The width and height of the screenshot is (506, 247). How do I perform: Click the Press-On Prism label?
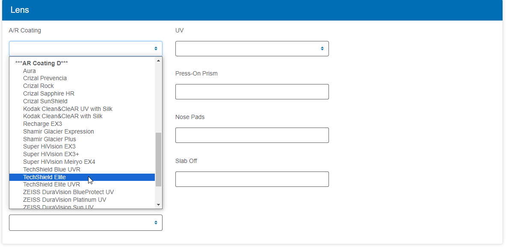(196, 73)
